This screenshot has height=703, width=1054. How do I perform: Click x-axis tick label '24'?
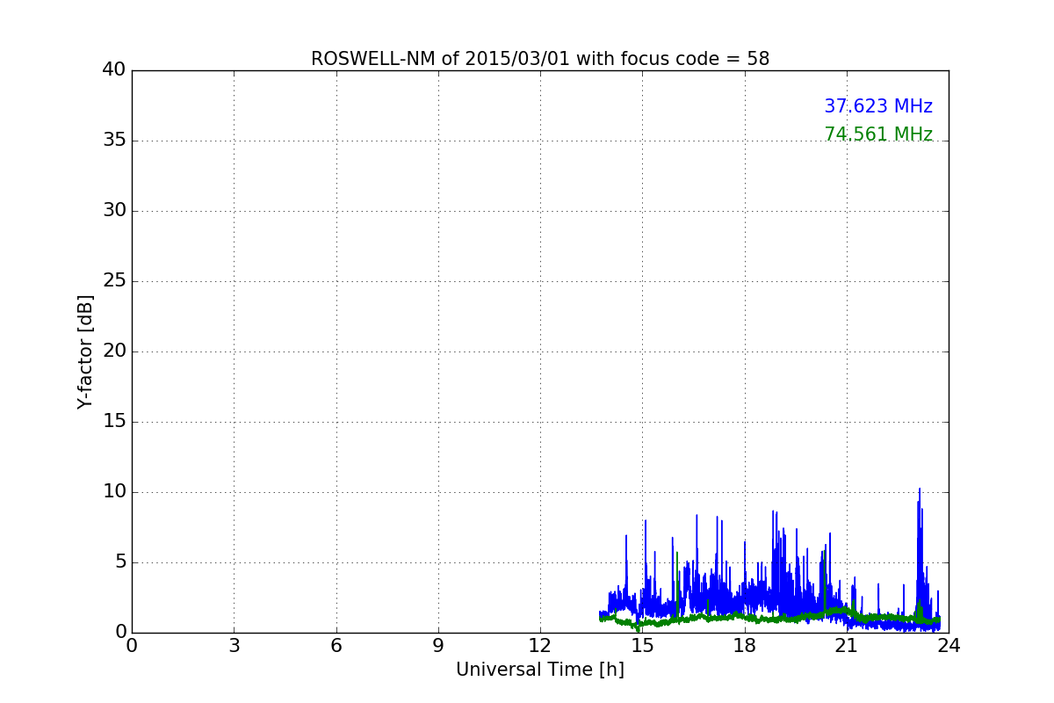coord(949,646)
